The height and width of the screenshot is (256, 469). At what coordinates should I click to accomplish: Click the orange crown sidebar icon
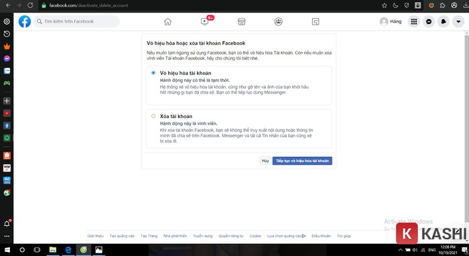[7, 46]
